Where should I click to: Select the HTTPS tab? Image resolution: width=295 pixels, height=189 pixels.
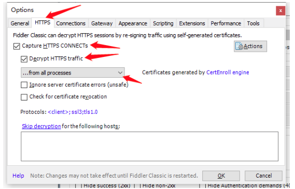pyautogui.click(x=43, y=23)
